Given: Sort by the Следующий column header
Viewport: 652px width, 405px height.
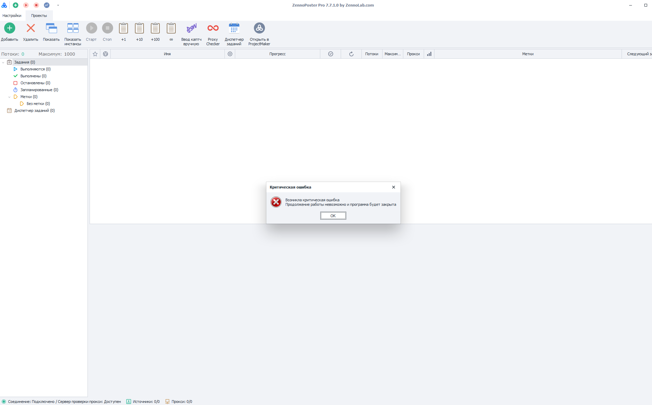Looking at the screenshot, I should pyautogui.click(x=637, y=54).
